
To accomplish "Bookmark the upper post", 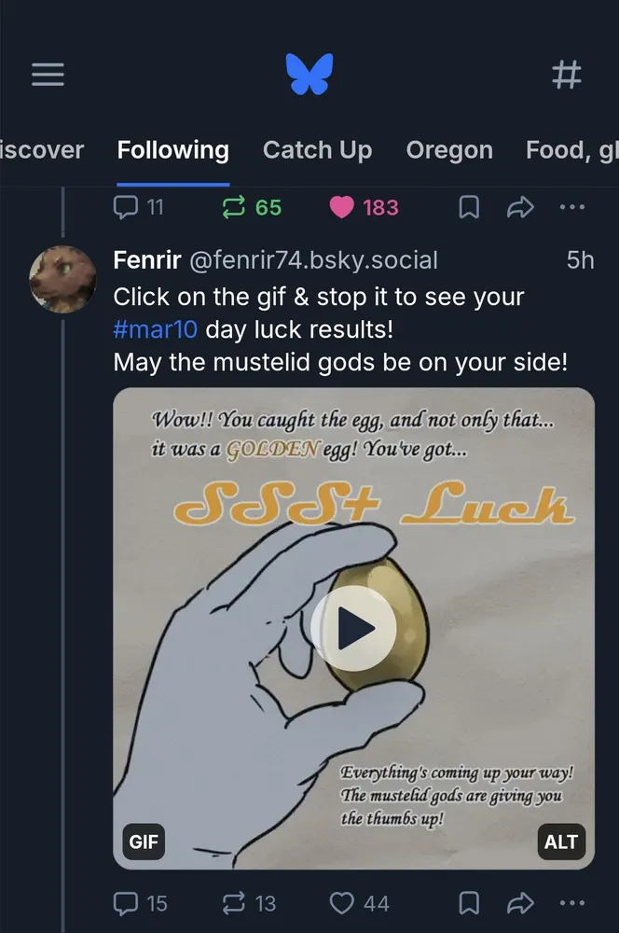I will [x=471, y=207].
